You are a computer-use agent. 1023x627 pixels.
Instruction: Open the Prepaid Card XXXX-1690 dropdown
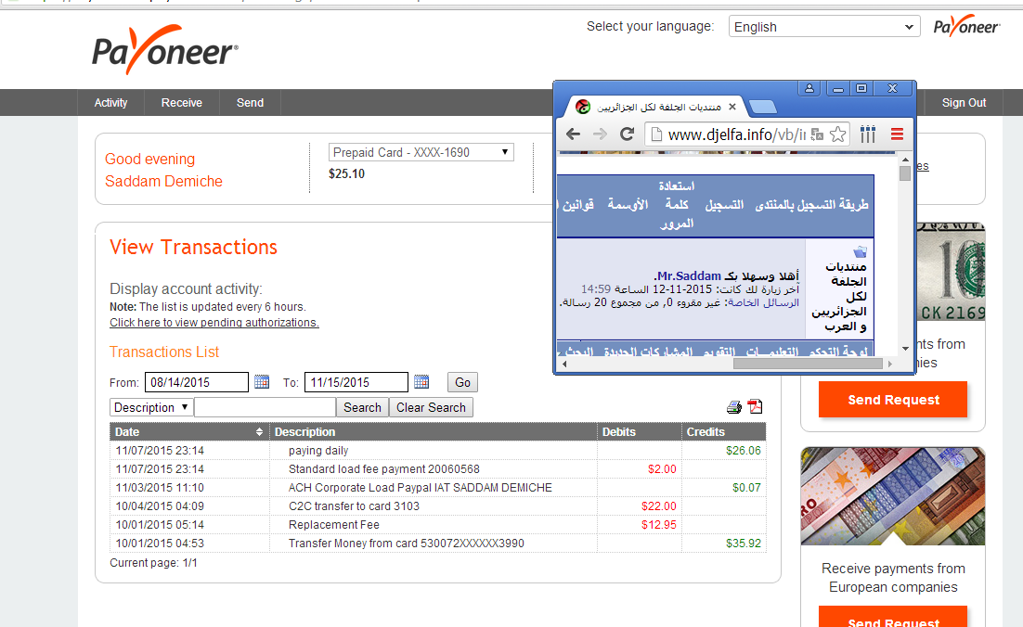[x=421, y=152]
